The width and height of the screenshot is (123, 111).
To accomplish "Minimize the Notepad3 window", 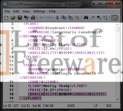I will click(x=96, y=3).
